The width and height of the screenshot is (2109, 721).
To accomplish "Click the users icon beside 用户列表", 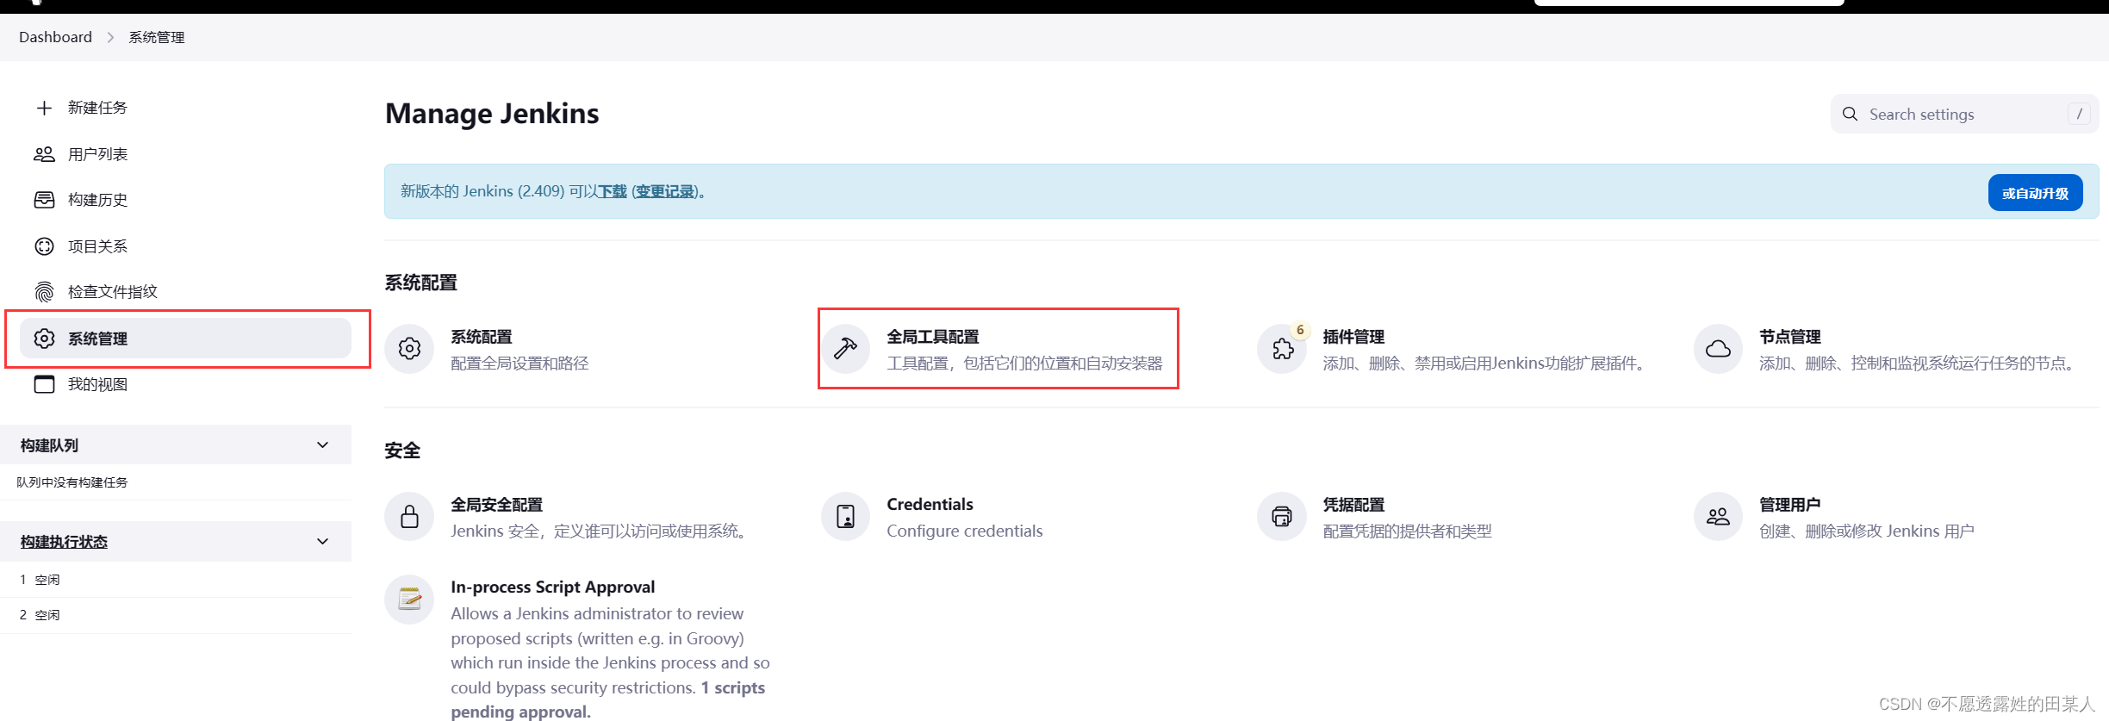I will tap(44, 154).
